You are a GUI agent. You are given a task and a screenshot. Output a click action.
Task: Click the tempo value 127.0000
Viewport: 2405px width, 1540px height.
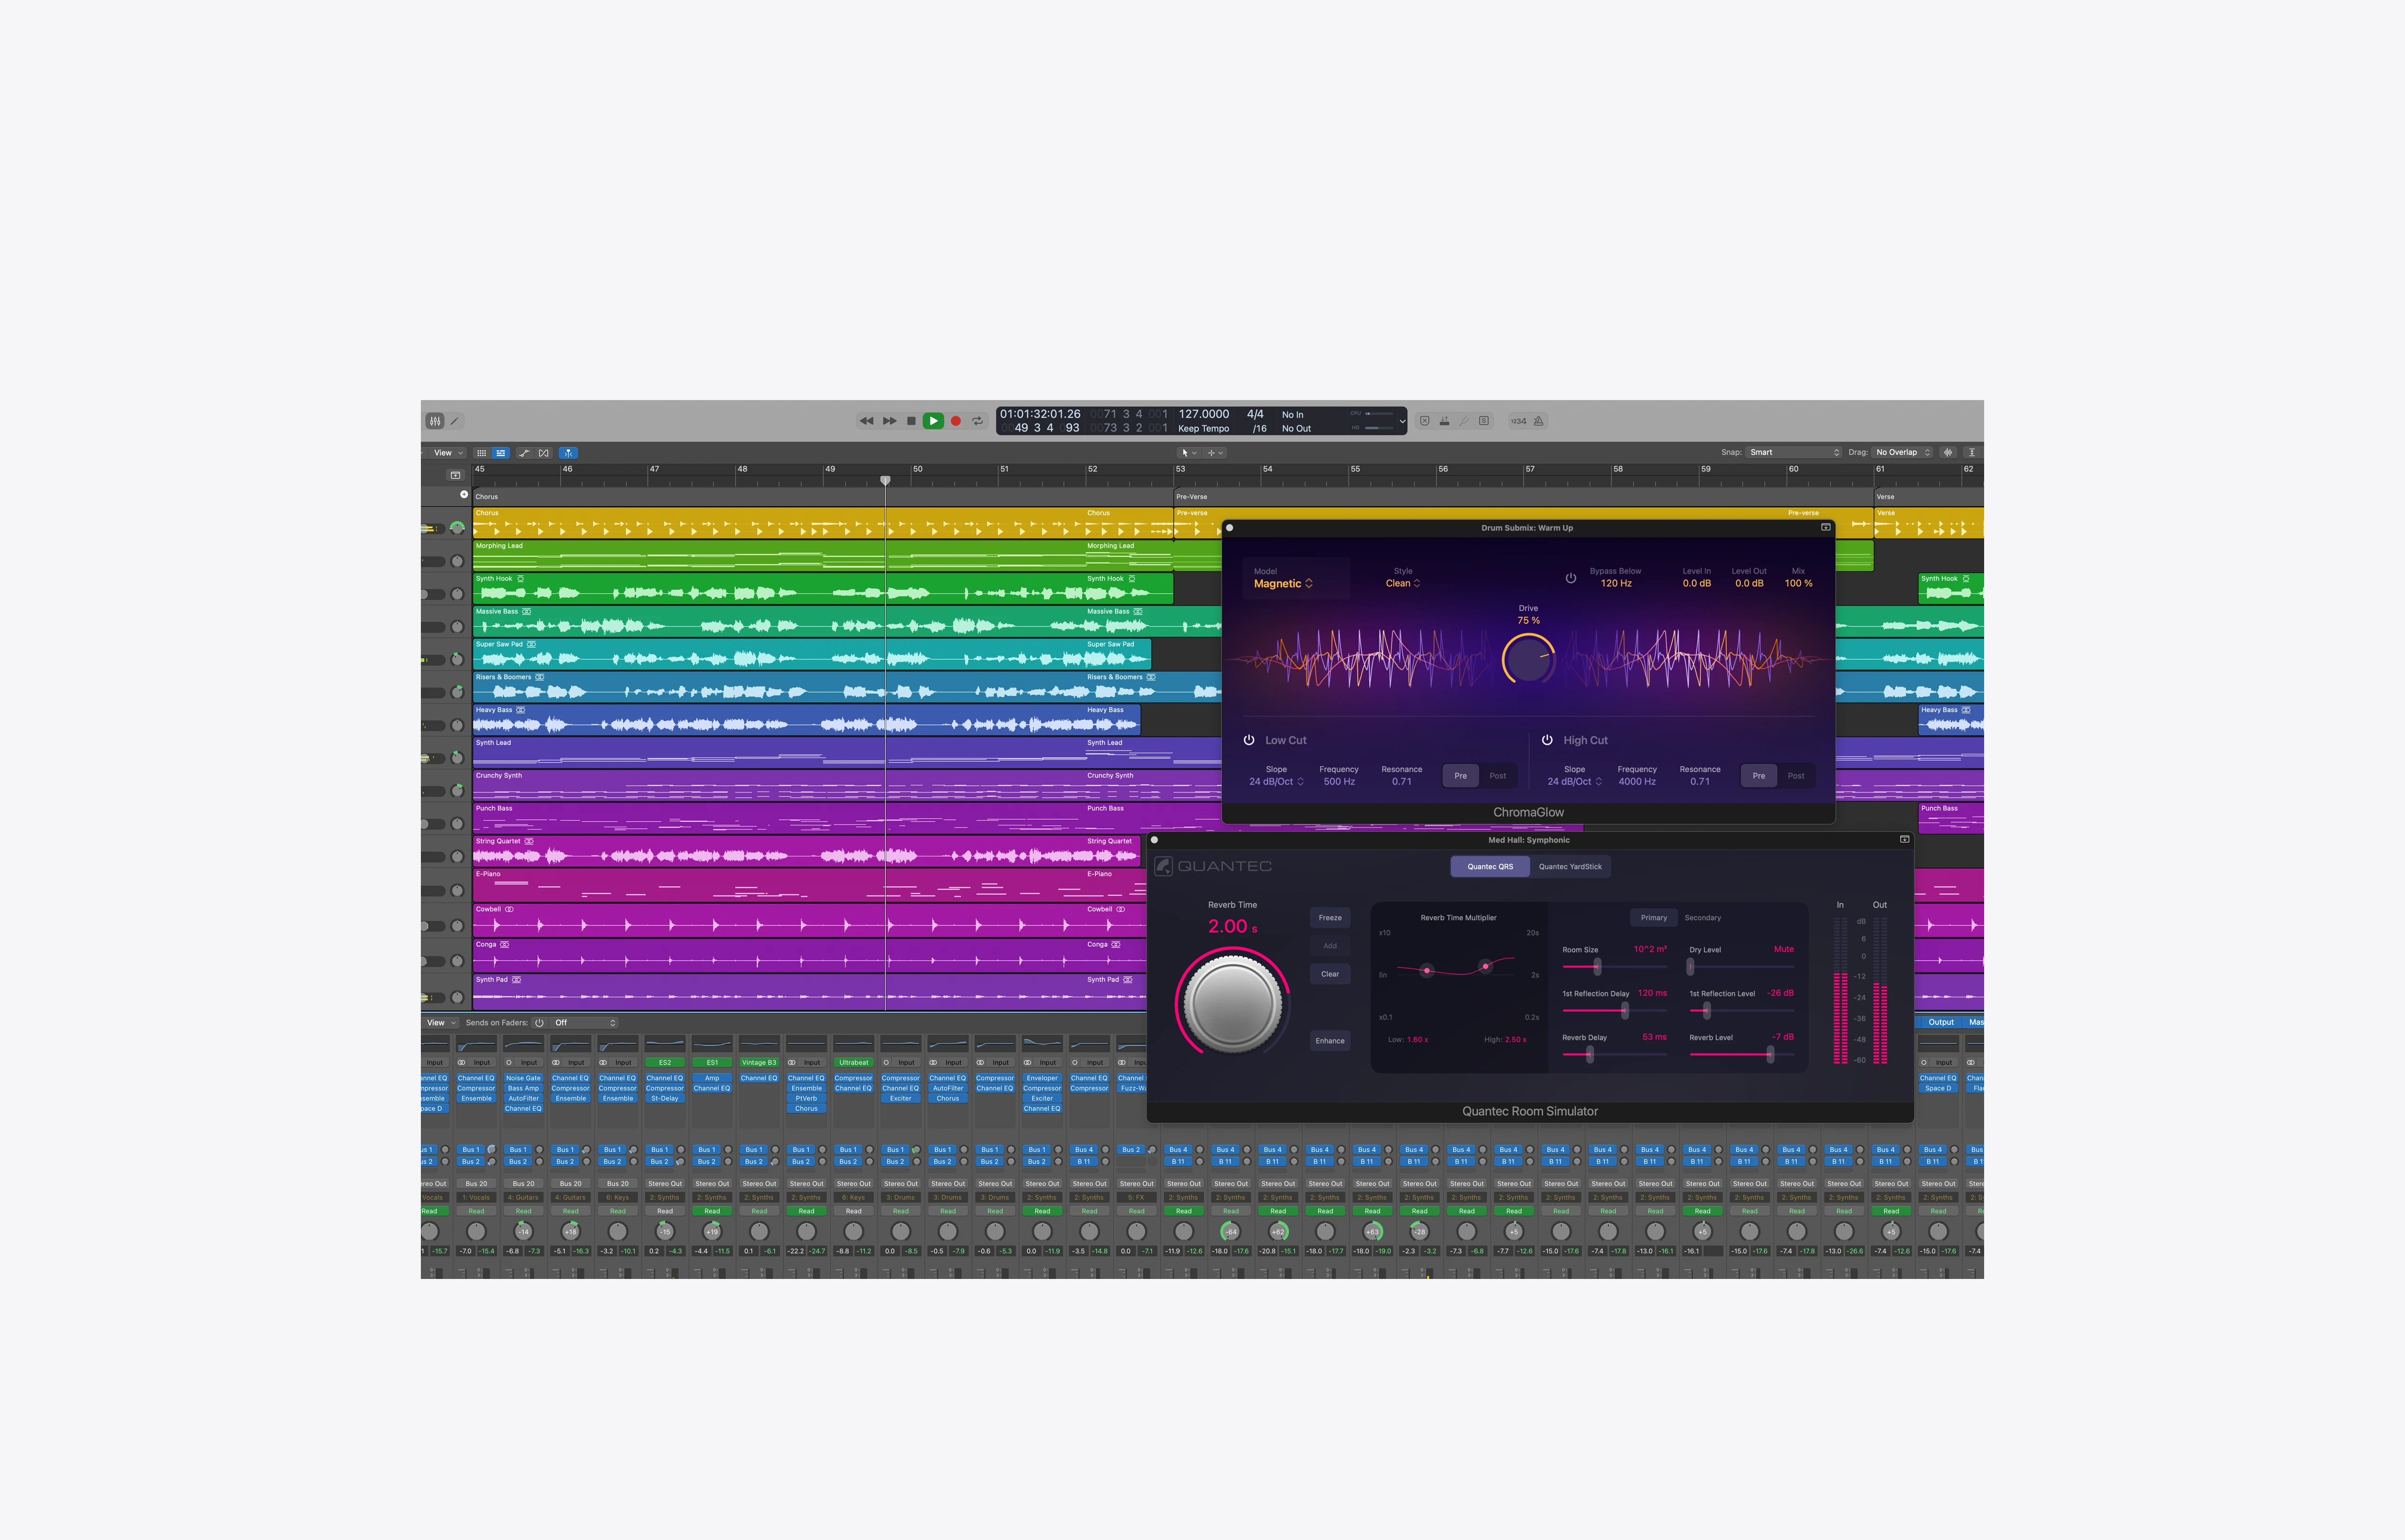[1203, 414]
